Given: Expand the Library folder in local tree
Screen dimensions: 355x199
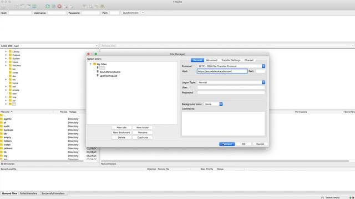Looking at the screenshot, I should pyautogui.click(x=6, y=51).
